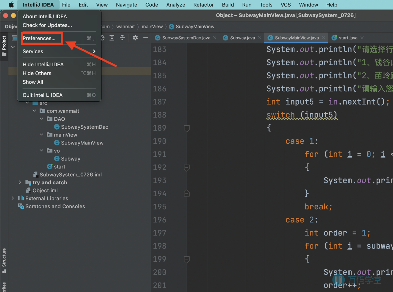Select SubwayMainView class in tree

pos(82,143)
